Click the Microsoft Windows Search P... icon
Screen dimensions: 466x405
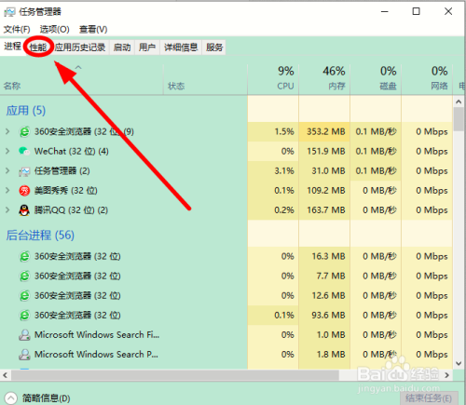tap(24, 355)
